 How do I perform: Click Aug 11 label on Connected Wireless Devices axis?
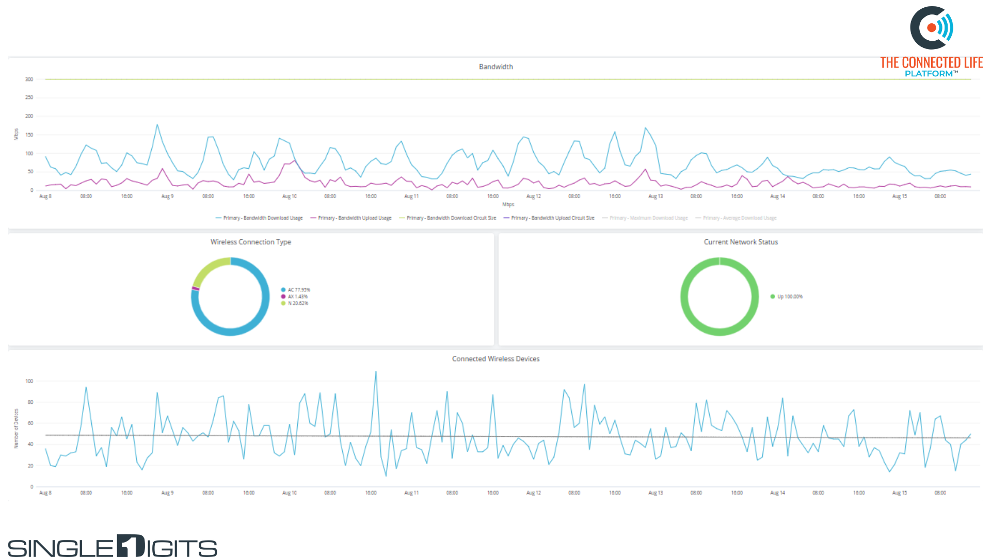coord(411,493)
